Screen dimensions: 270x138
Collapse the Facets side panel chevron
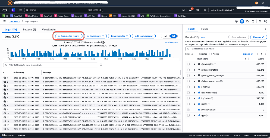click(x=265, y=29)
